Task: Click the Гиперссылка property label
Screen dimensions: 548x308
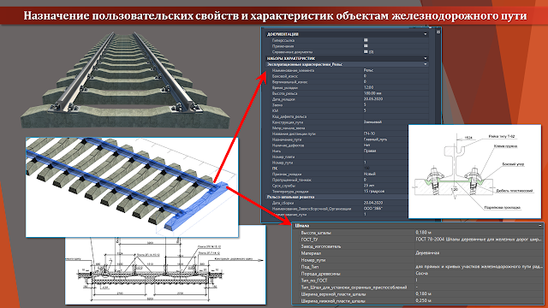Action: (283, 40)
